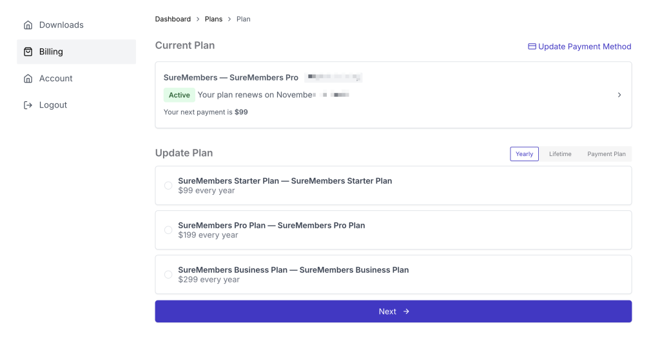Select the SureMembers Starter Plan radio button

click(x=168, y=186)
